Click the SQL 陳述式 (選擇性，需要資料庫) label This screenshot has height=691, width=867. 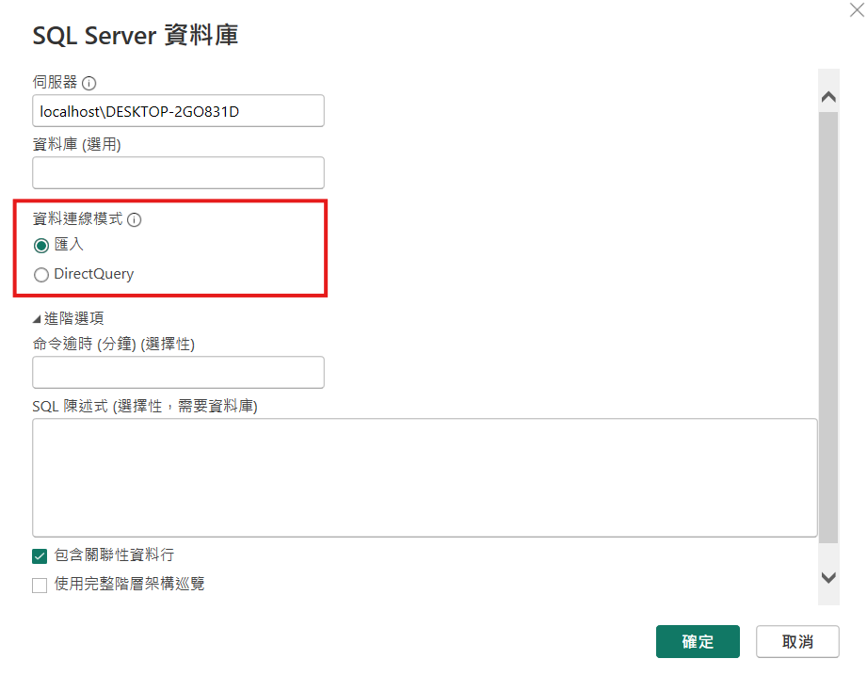[145, 407]
